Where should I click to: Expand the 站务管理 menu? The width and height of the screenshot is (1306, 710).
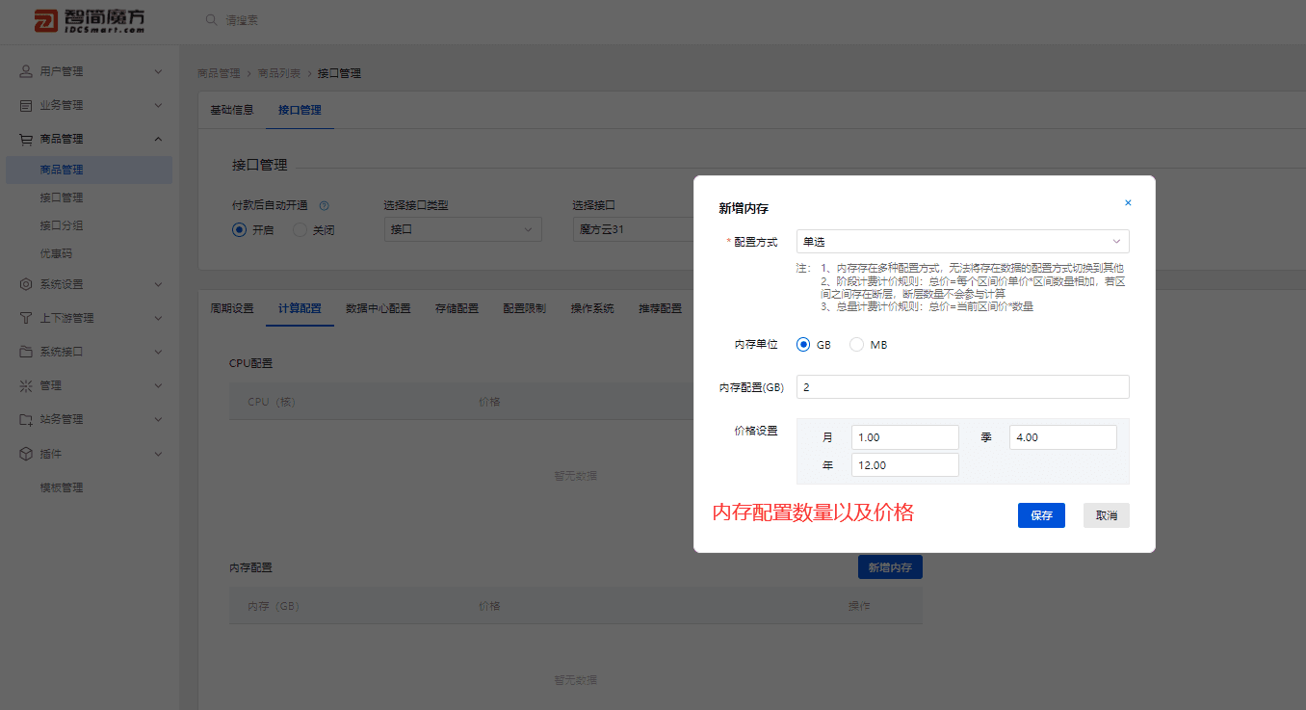(x=158, y=419)
